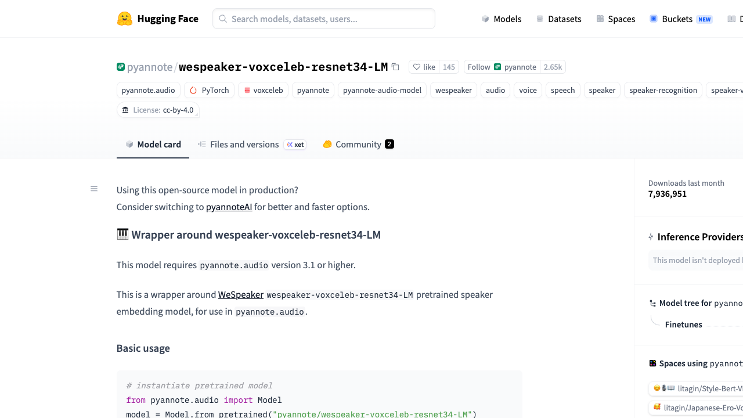Open the Spaces navigation item
743x418 pixels.
(x=616, y=19)
